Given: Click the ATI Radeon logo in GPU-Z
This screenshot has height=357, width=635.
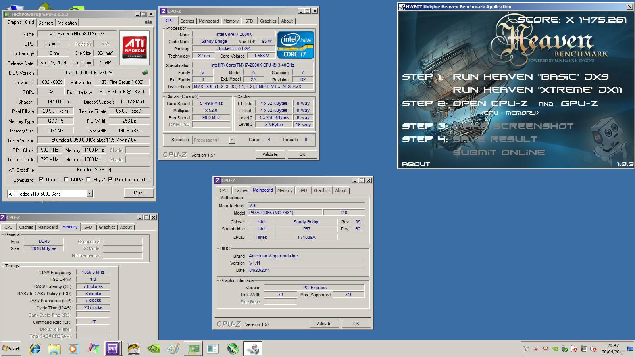Looking at the screenshot, I should (135, 48).
